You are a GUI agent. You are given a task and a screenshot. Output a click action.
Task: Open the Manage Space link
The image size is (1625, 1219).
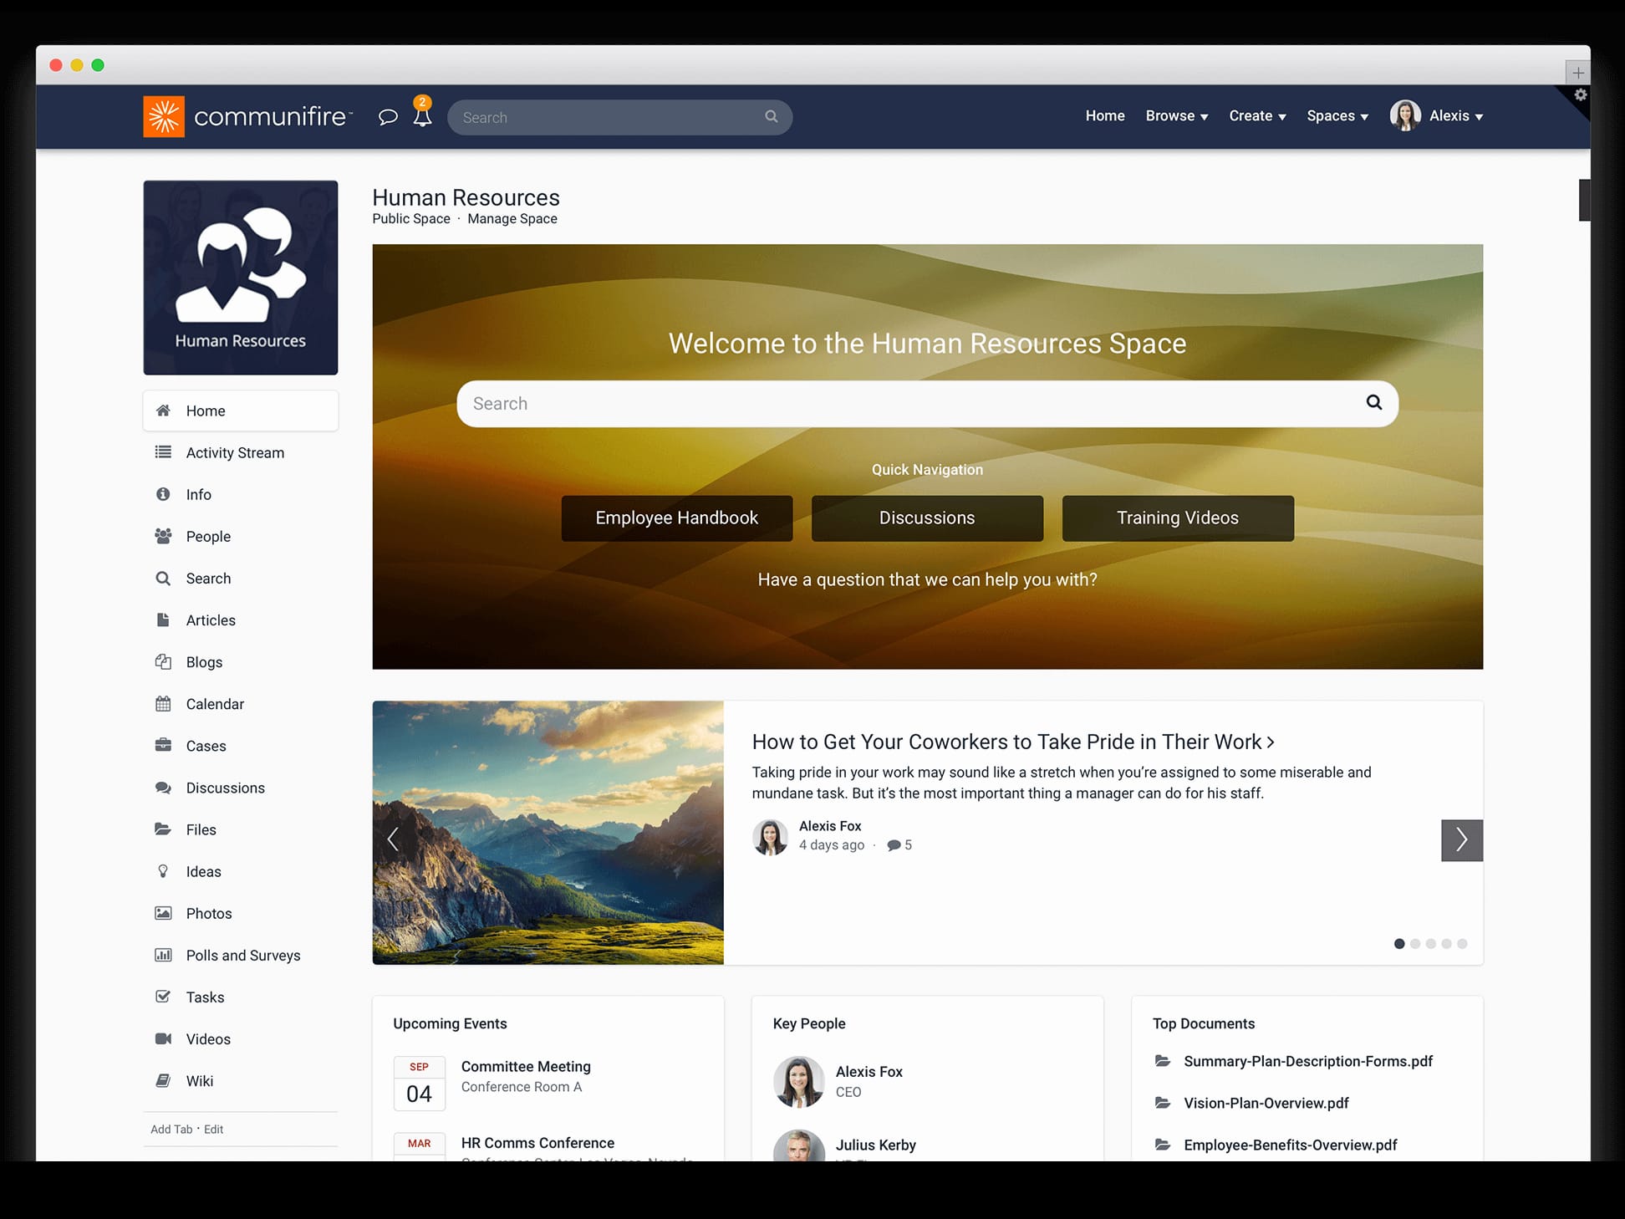(x=512, y=219)
